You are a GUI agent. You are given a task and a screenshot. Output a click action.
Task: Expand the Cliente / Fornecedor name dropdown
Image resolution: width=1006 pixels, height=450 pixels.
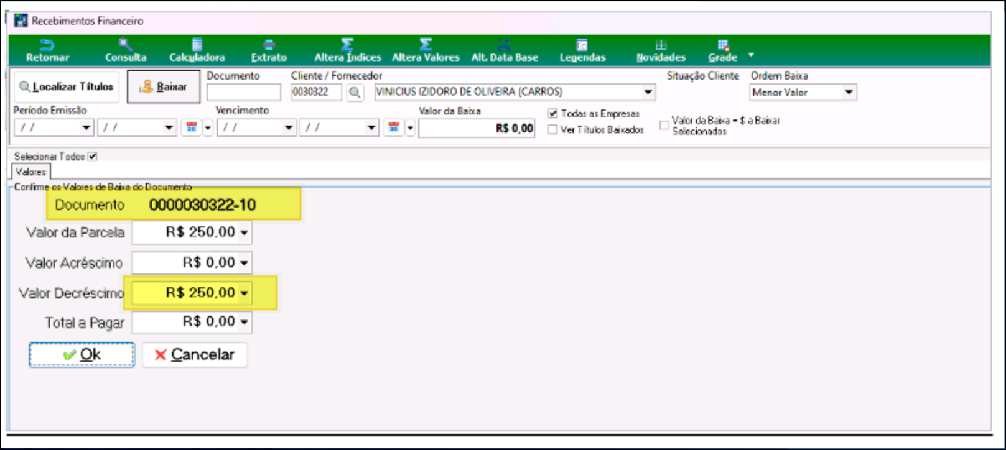pyautogui.click(x=648, y=92)
